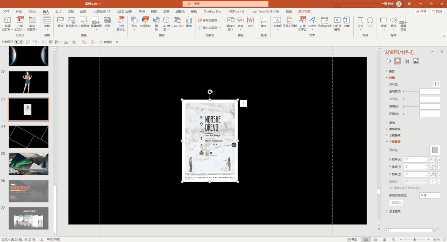Screen dimensions: 447x242
Task: Click the X 旋转 value field
Action: click(x=416, y=159)
